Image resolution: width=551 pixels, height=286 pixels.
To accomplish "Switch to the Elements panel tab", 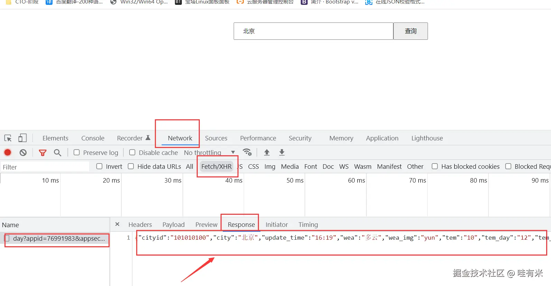I will coord(55,138).
